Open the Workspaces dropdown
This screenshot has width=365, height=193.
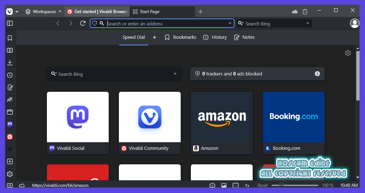43,11
